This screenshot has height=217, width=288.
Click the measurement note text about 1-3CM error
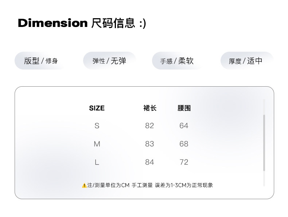150,185
